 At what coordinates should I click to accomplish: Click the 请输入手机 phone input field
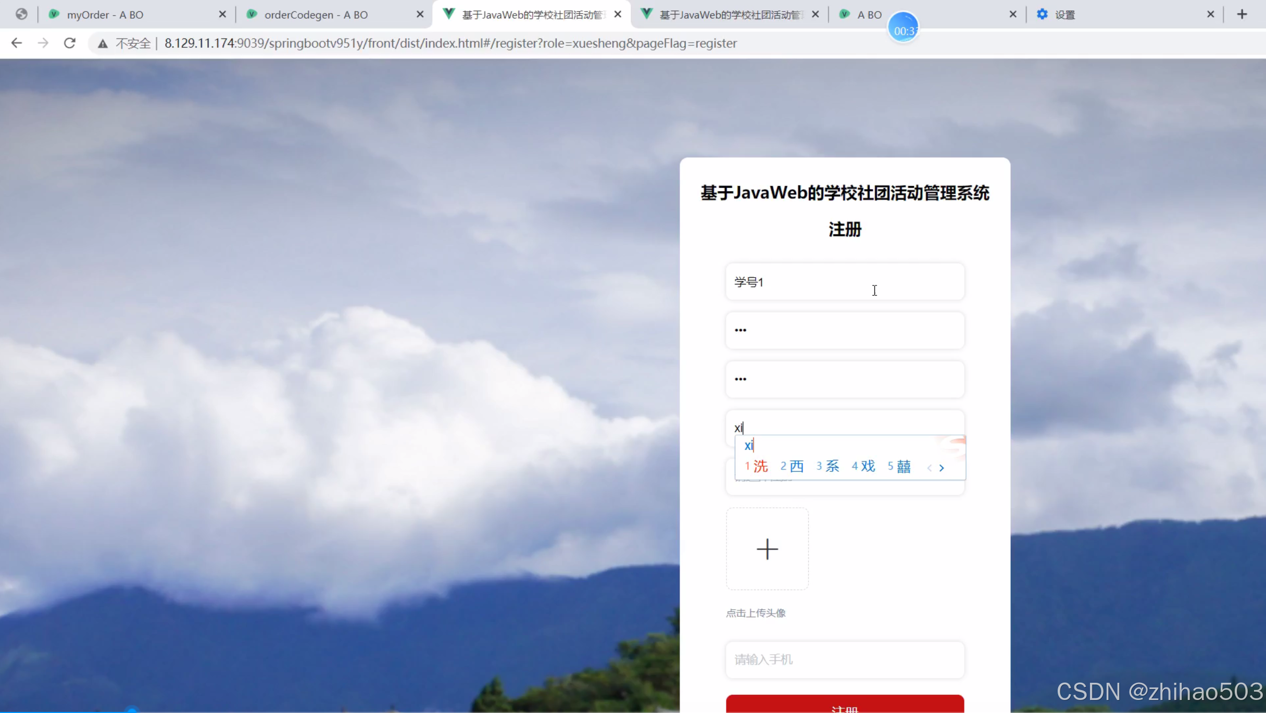coord(844,659)
